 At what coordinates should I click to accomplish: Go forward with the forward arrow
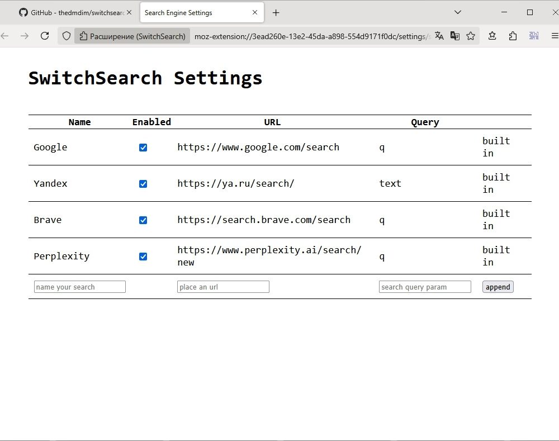click(24, 36)
